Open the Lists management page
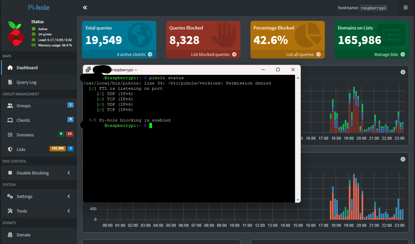The image size is (415, 244). click(38, 149)
